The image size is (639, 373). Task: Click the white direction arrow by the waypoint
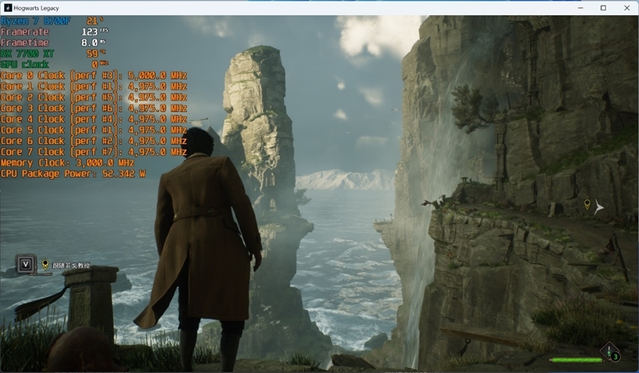pyautogui.click(x=598, y=207)
